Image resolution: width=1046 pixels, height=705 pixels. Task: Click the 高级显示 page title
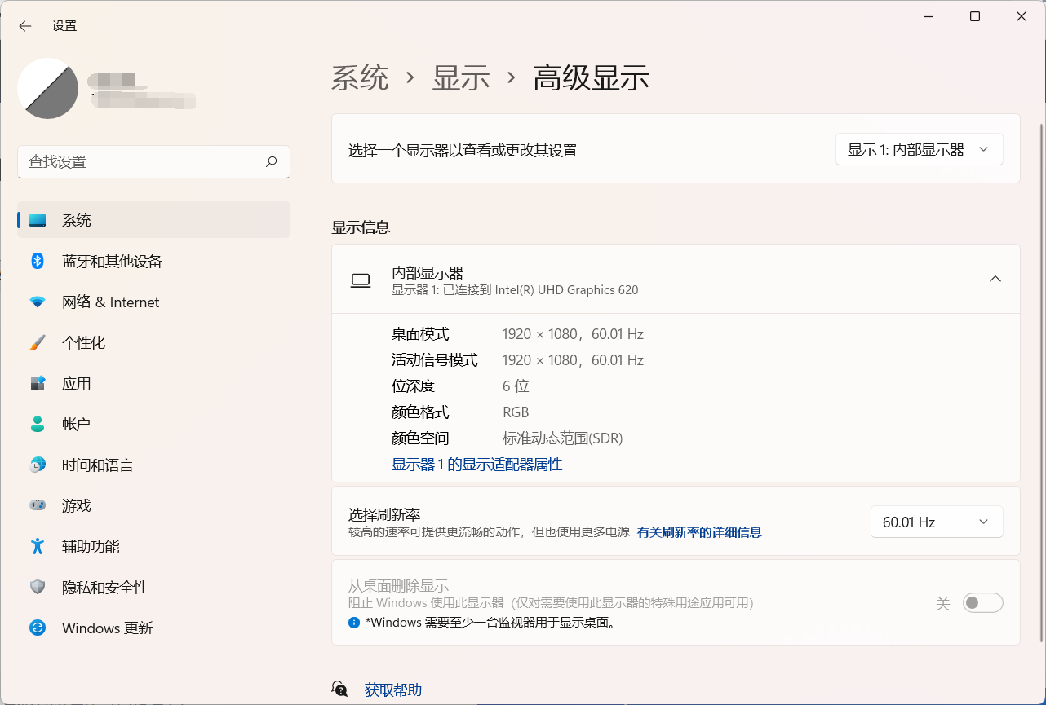(591, 78)
